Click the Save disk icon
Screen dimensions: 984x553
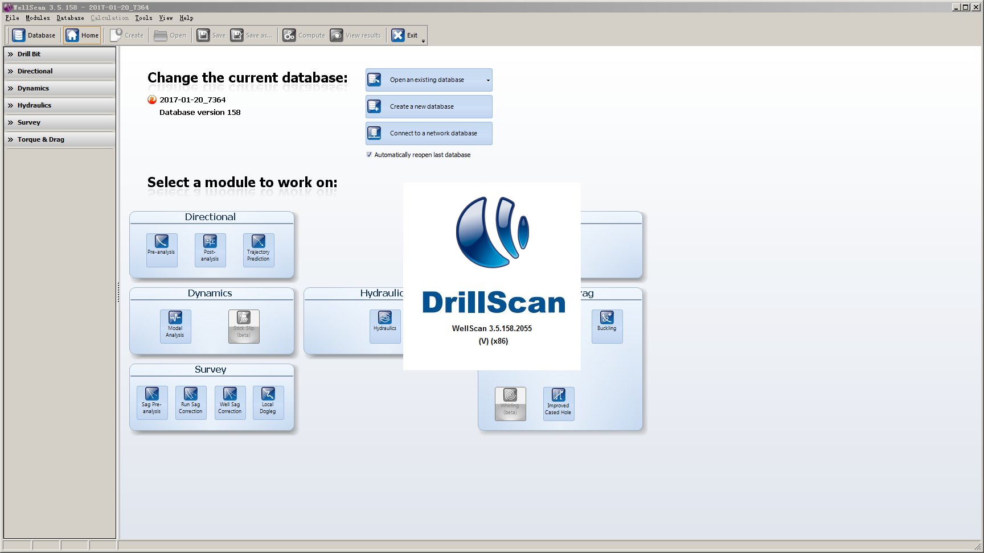click(211, 35)
